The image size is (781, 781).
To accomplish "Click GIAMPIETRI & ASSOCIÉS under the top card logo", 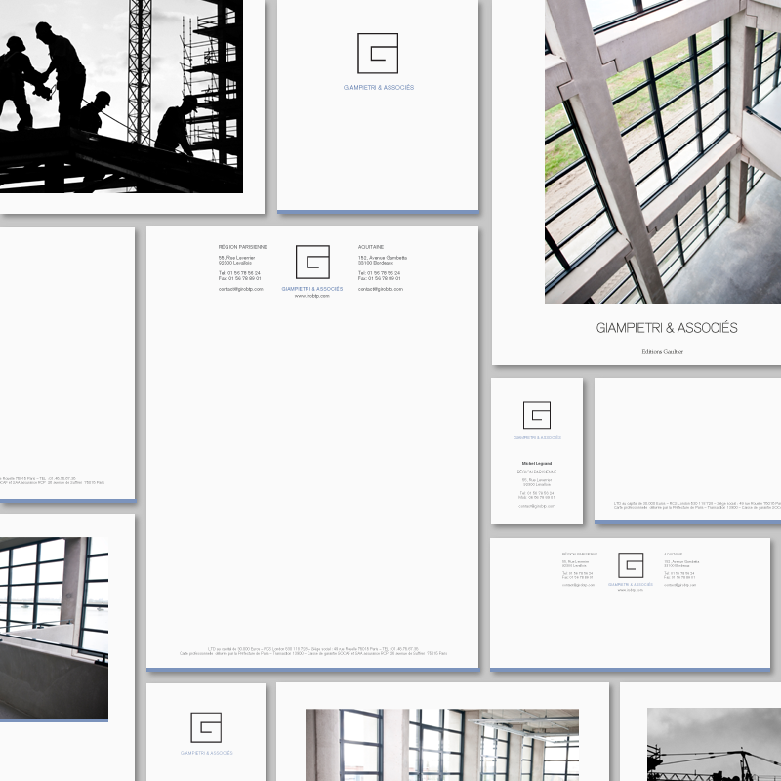I will (379, 88).
